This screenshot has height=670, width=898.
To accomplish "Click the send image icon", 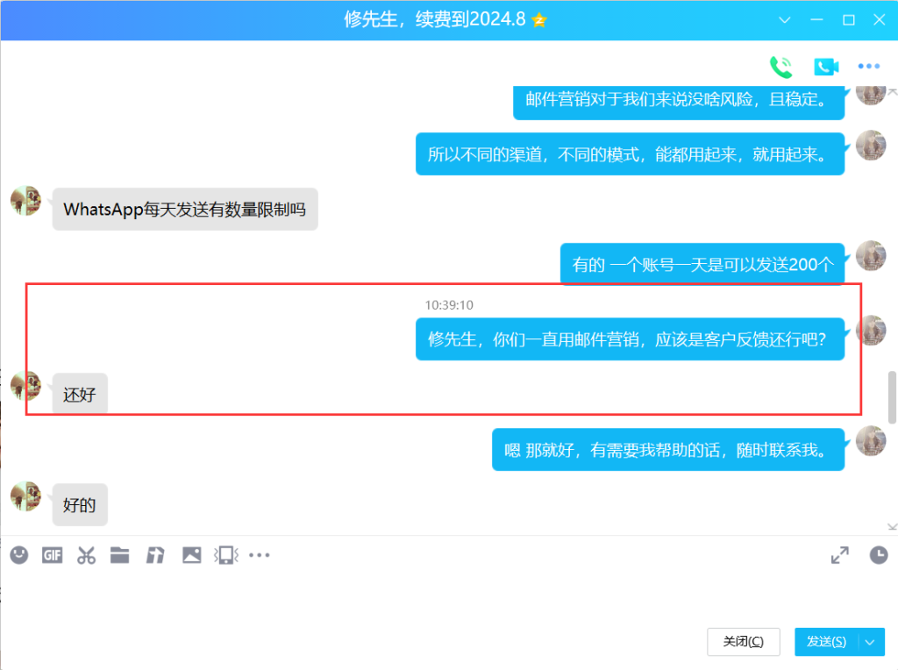I will [x=191, y=554].
